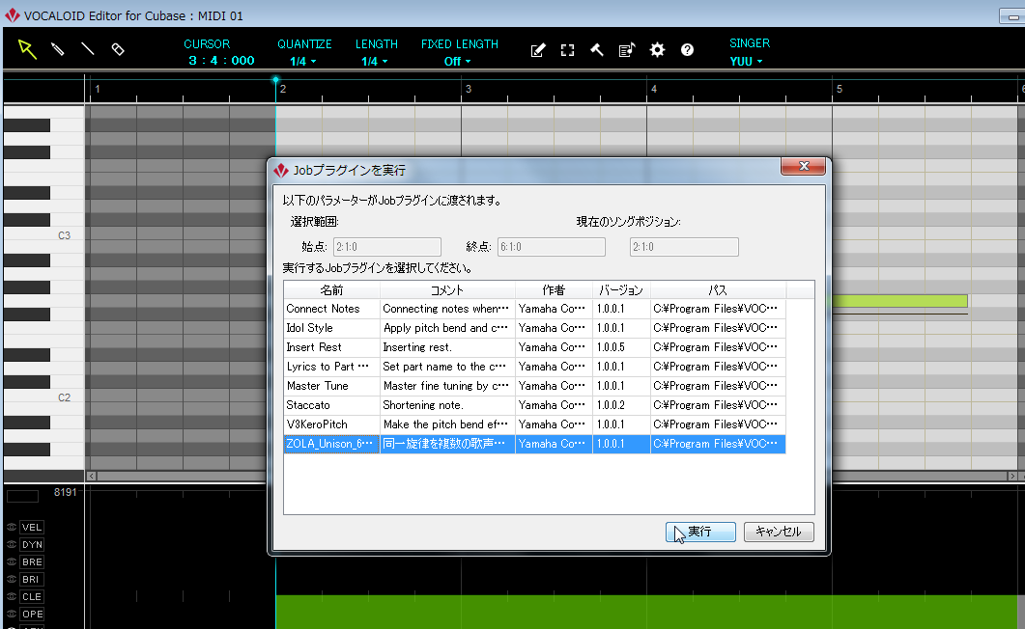Image resolution: width=1025 pixels, height=629 pixels.
Task: Select the Idol Style plugin row
Action: pos(535,328)
